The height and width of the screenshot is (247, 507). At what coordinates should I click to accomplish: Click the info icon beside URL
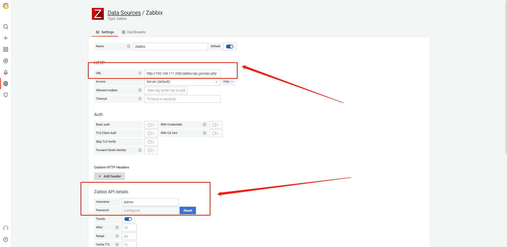[140, 73]
